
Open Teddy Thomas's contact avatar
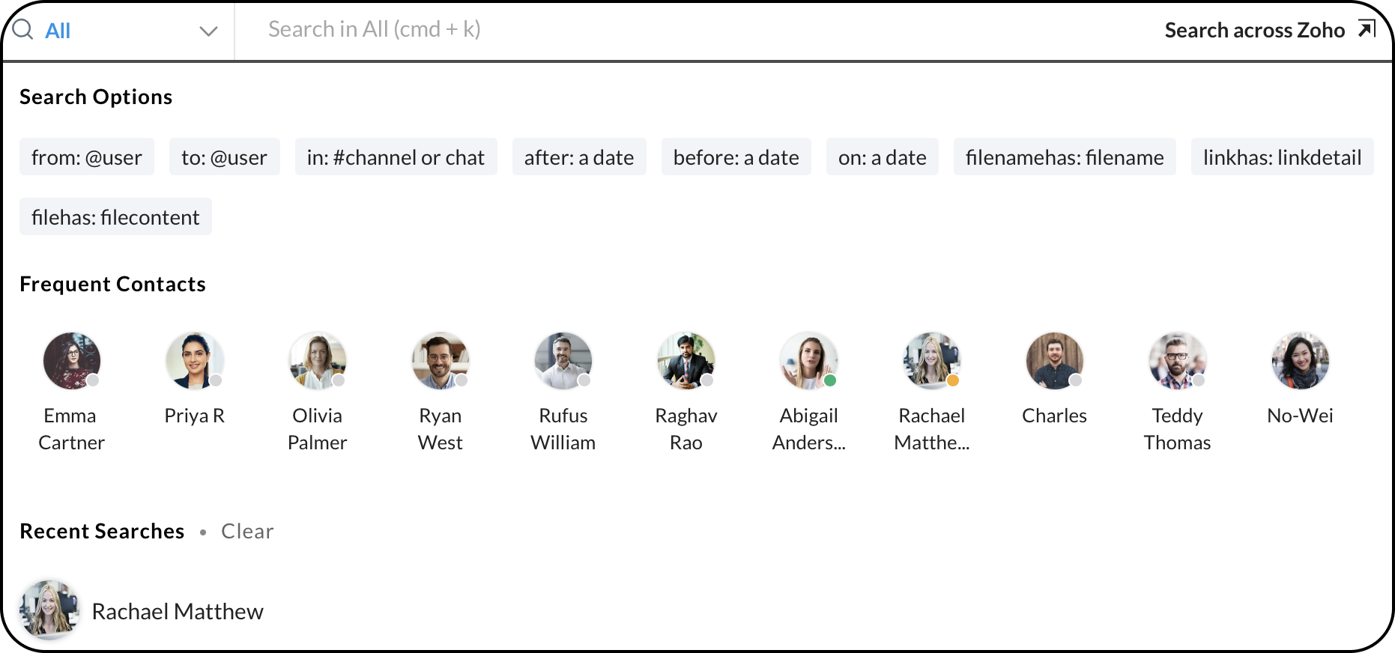(x=1178, y=361)
